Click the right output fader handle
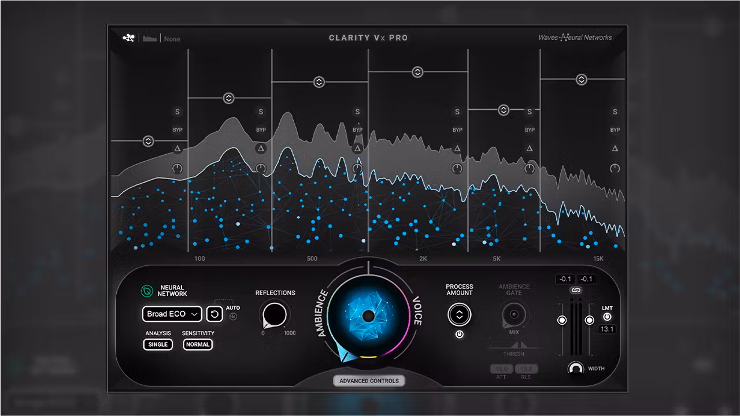740x416 pixels. click(589, 320)
